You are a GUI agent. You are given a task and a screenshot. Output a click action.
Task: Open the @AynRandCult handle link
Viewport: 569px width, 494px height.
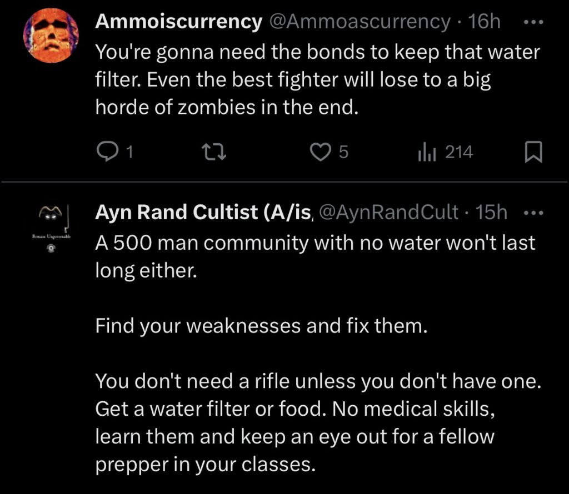[x=387, y=212]
